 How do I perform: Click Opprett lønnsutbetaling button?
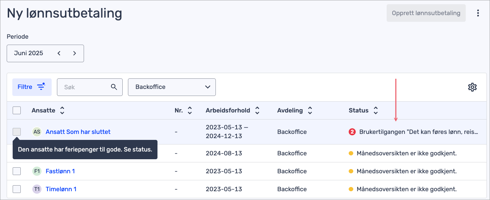click(426, 13)
